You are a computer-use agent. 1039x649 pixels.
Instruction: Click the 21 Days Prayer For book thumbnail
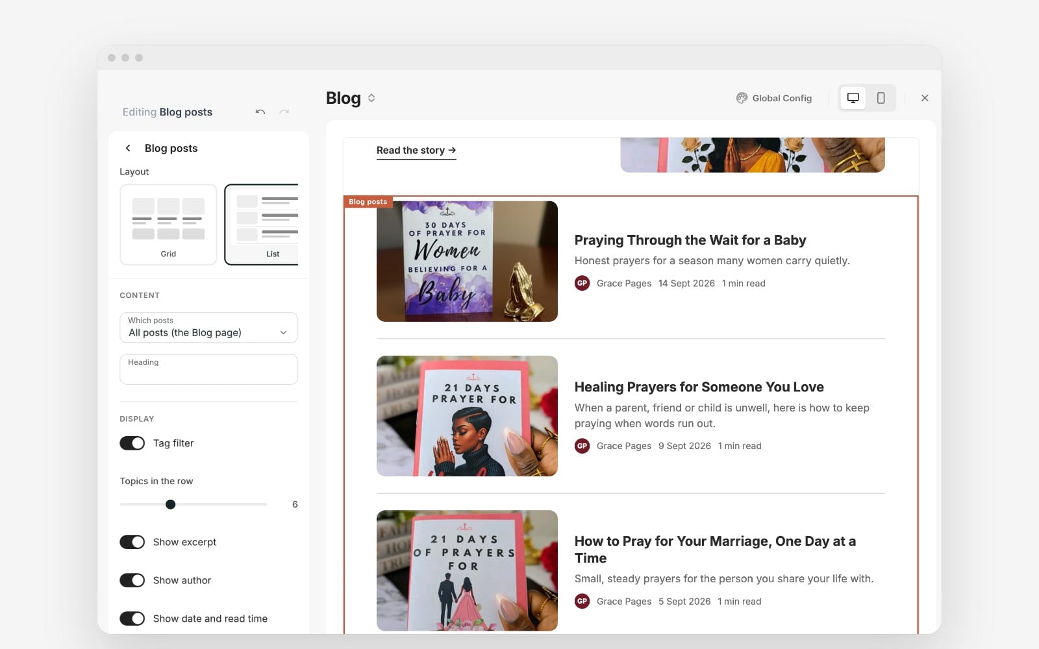point(467,416)
